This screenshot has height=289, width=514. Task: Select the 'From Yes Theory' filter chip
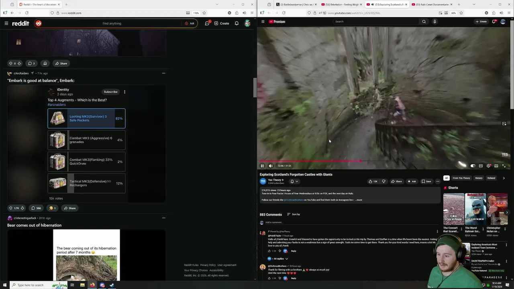click(461, 178)
